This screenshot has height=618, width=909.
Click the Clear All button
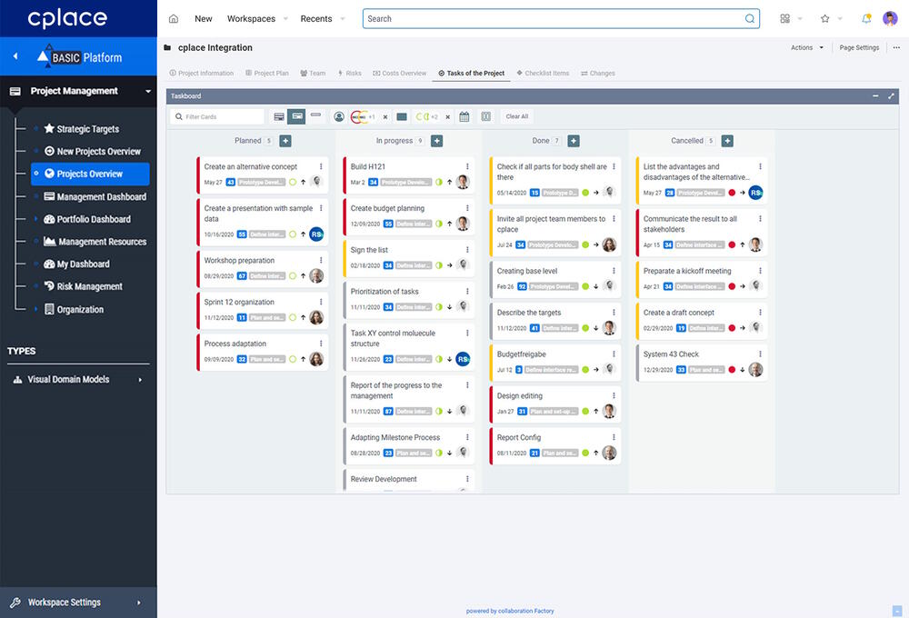[x=517, y=116]
